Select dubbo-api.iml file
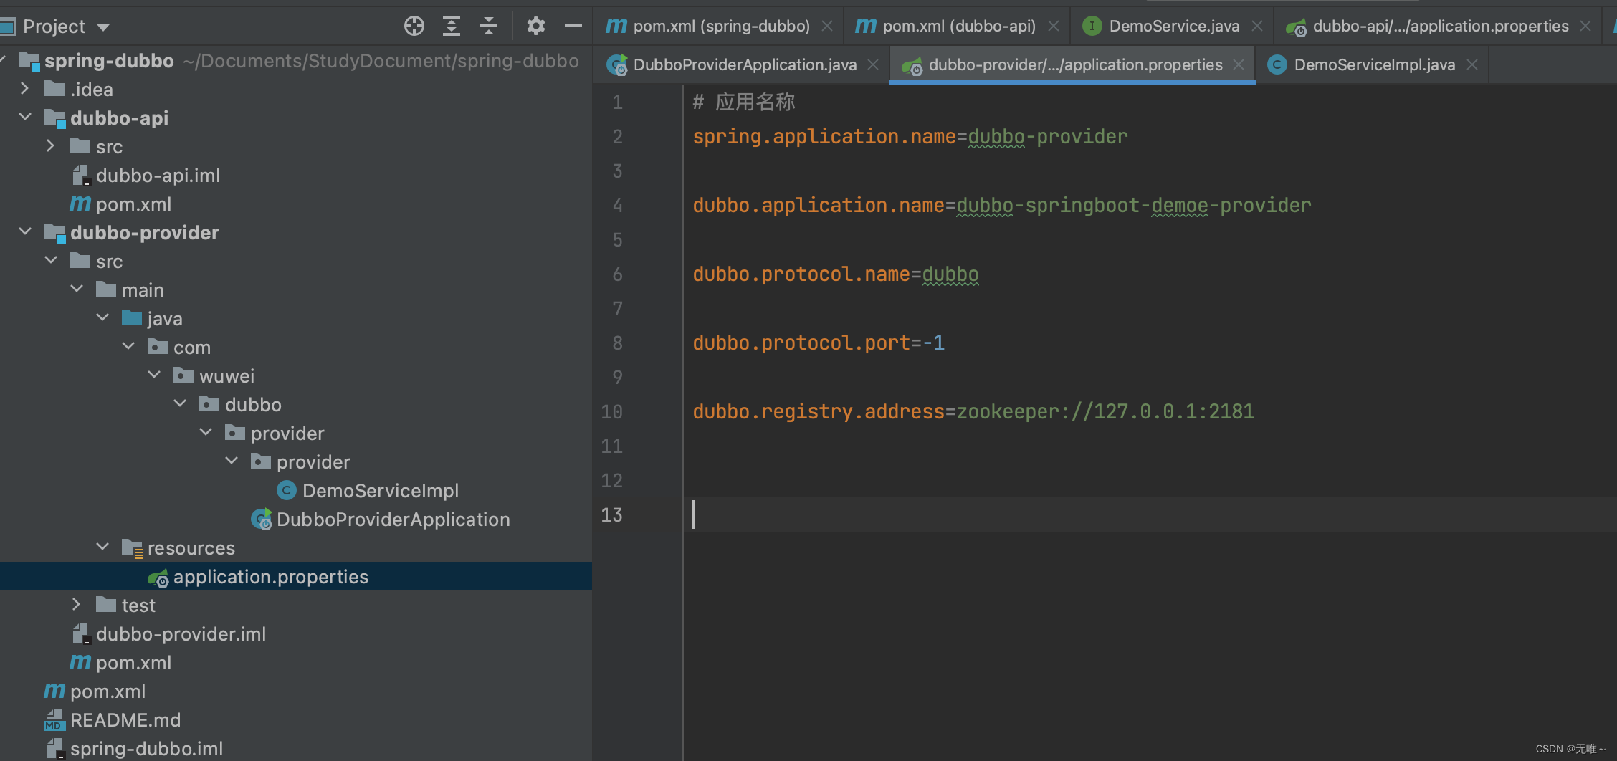 tap(158, 176)
